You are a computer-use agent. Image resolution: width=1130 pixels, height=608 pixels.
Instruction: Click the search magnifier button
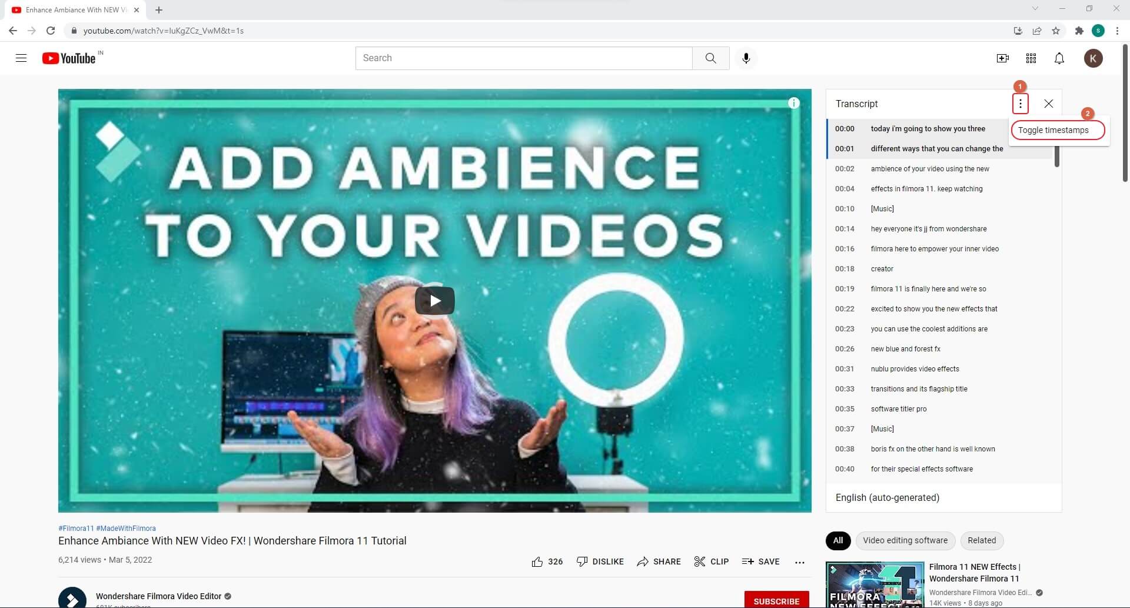click(711, 58)
